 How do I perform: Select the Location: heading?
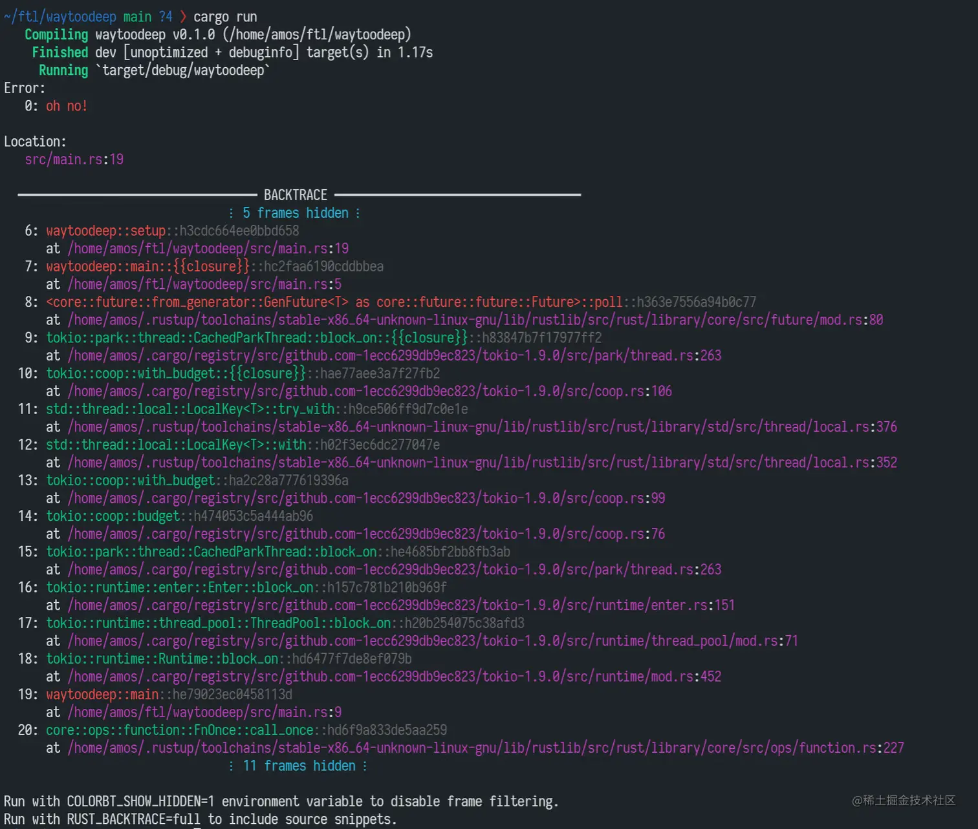click(35, 142)
